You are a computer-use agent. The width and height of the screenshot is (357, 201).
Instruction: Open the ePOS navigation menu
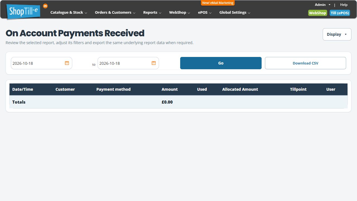pyautogui.click(x=205, y=13)
